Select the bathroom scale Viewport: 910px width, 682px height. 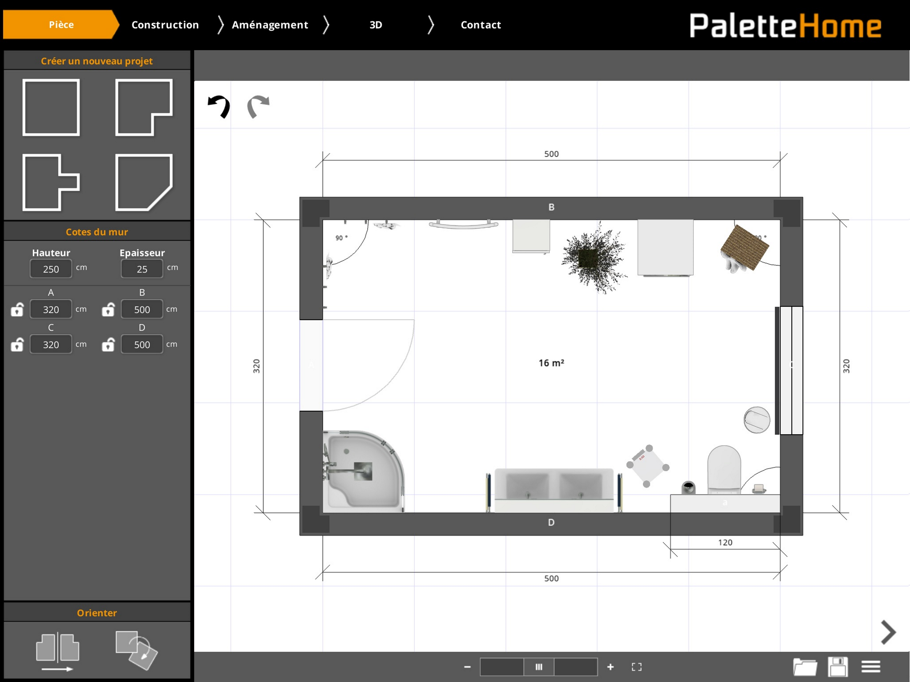point(648,466)
